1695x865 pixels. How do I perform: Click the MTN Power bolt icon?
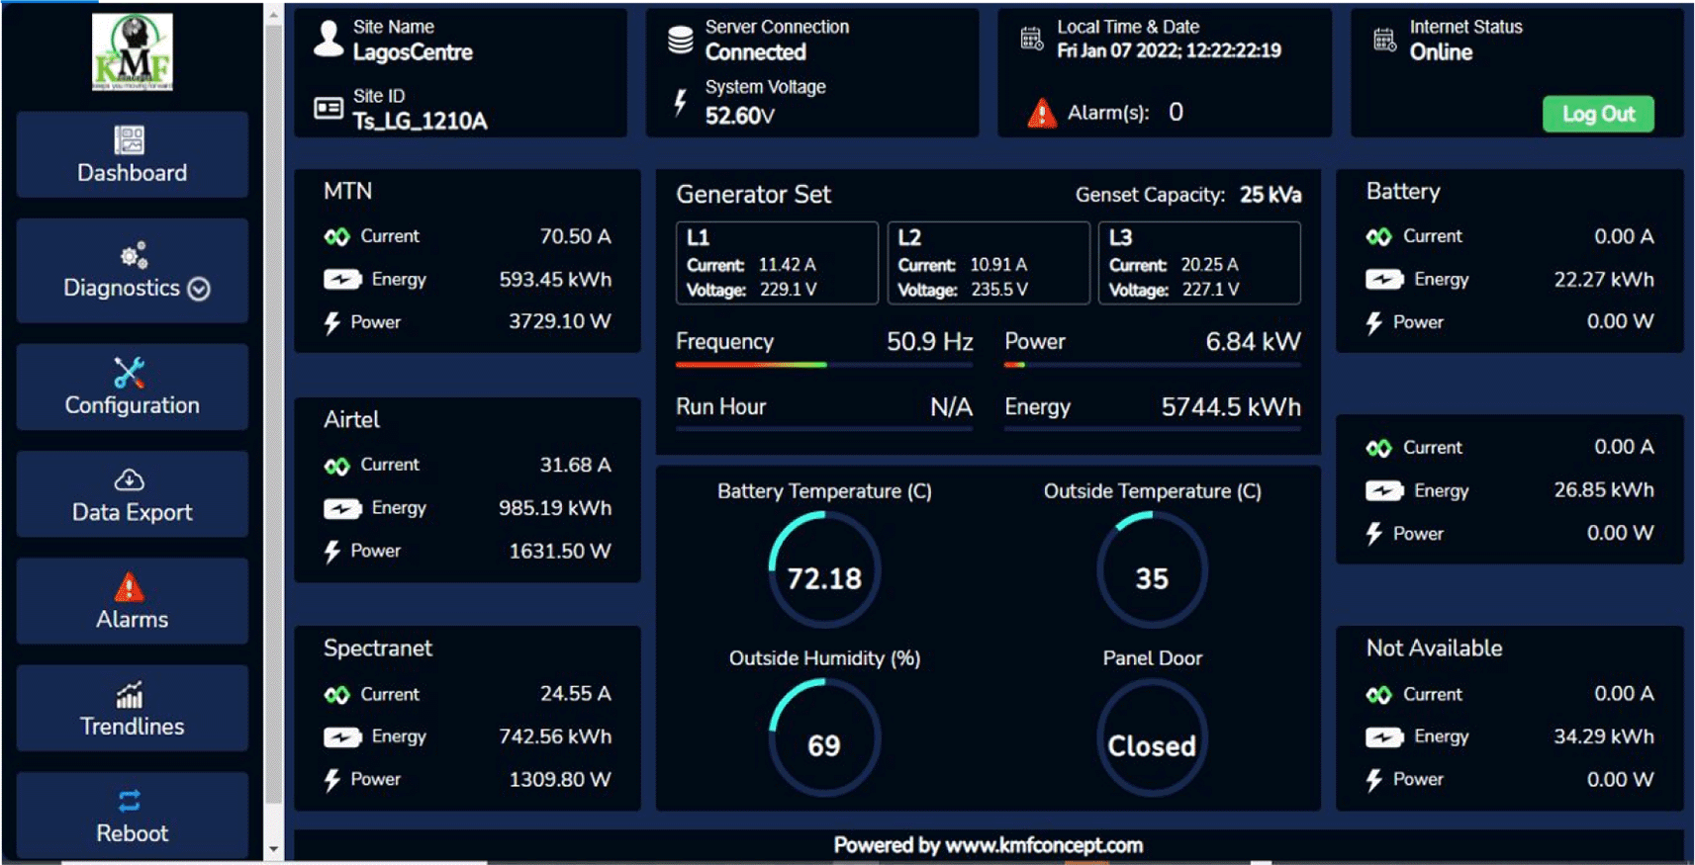point(332,323)
